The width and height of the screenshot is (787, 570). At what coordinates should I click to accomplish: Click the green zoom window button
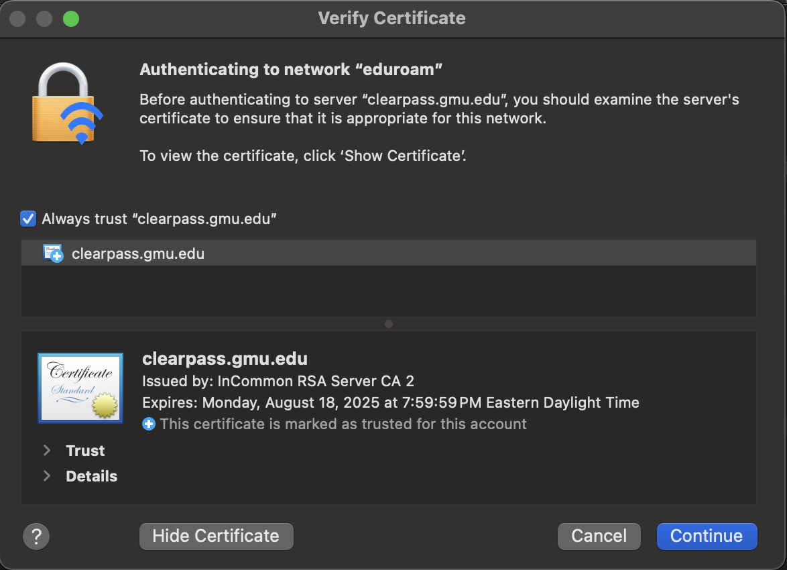(x=71, y=19)
